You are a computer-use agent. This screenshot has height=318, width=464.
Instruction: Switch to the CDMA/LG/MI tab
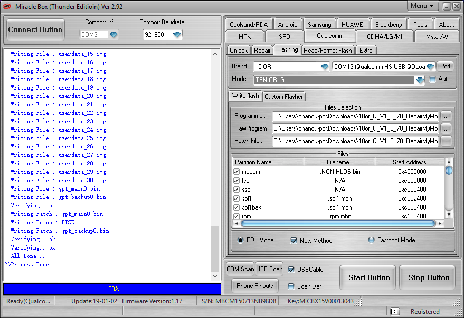coord(384,37)
